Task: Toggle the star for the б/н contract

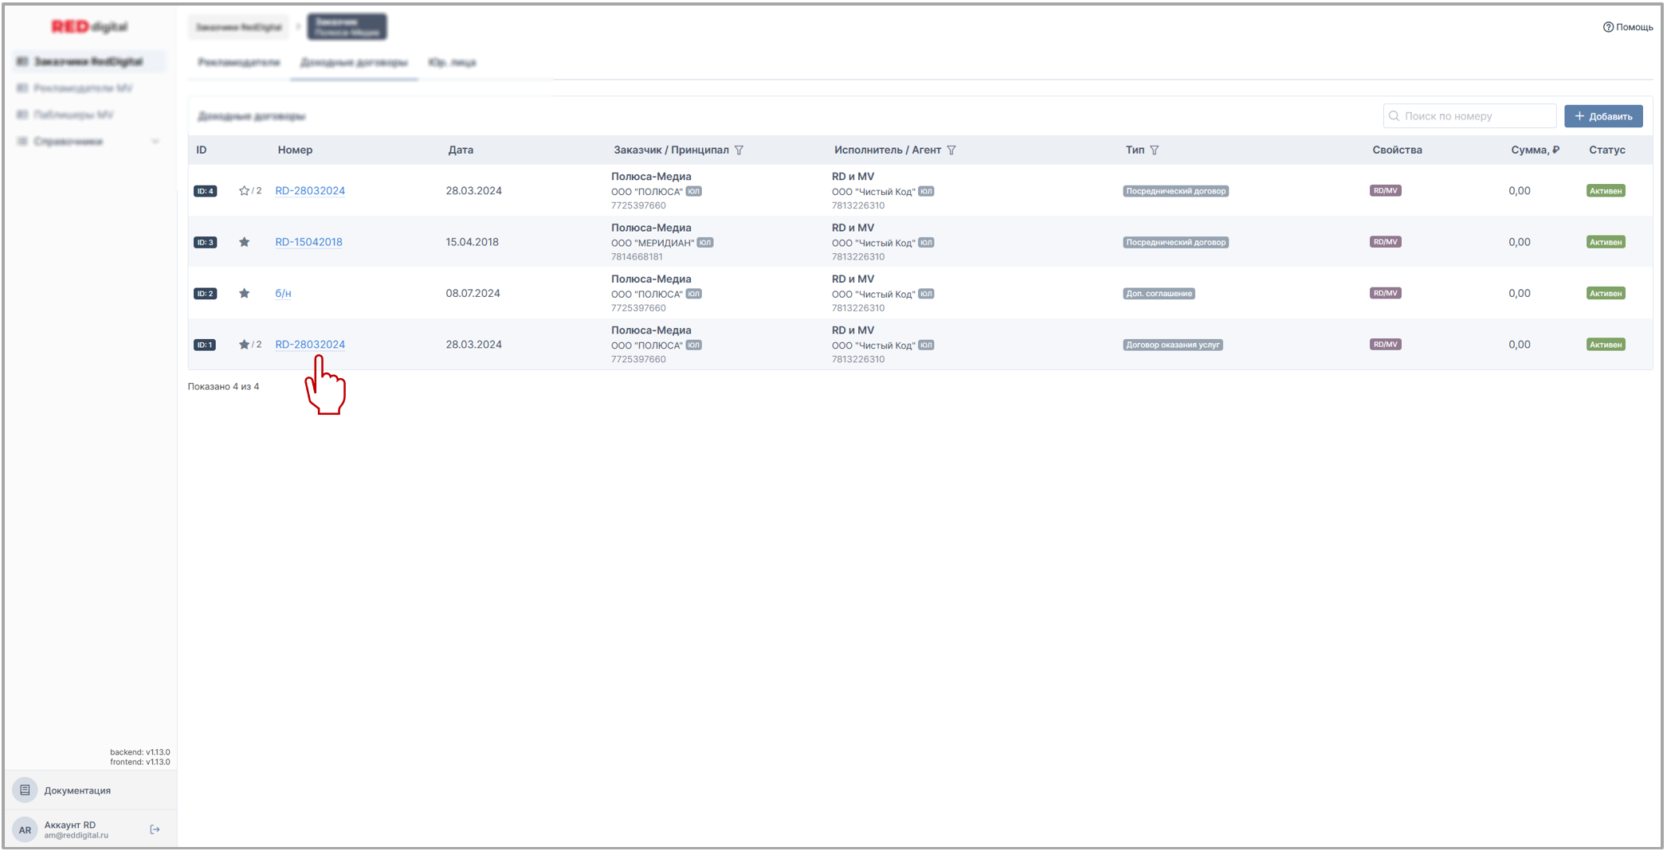Action: pyautogui.click(x=244, y=294)
